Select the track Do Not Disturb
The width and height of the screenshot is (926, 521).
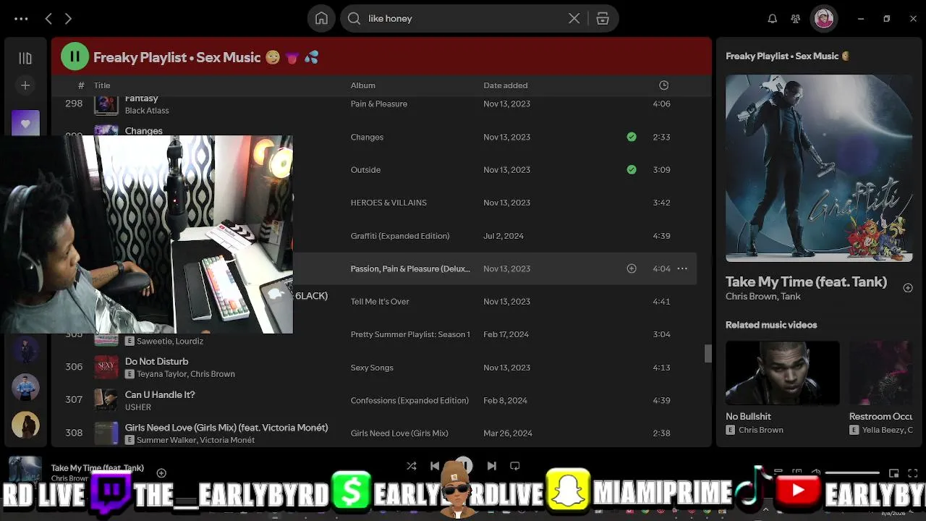click(x=157, y=361)
